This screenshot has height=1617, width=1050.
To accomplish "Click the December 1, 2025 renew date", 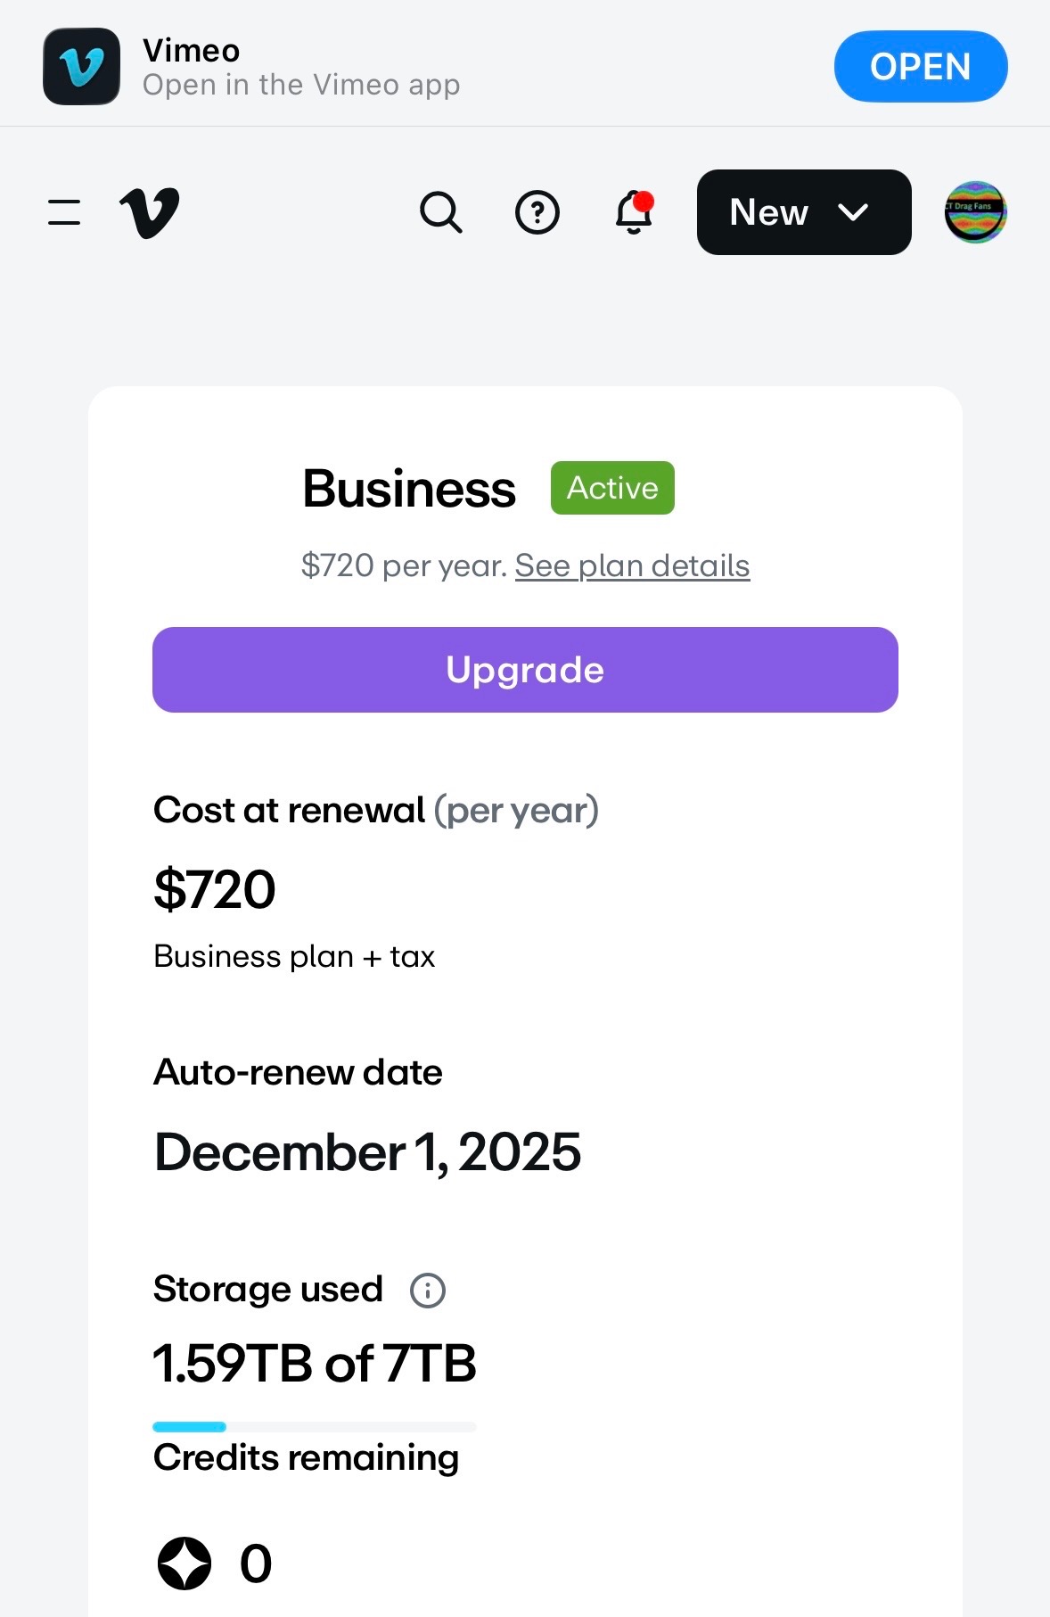I will pos(367,1151).
